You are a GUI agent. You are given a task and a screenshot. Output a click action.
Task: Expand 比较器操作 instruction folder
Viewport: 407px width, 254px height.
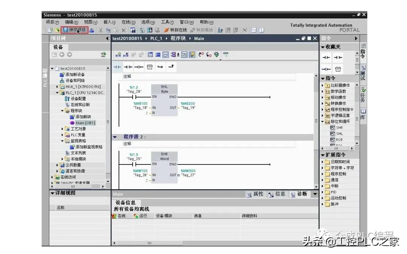coord(323,85)
